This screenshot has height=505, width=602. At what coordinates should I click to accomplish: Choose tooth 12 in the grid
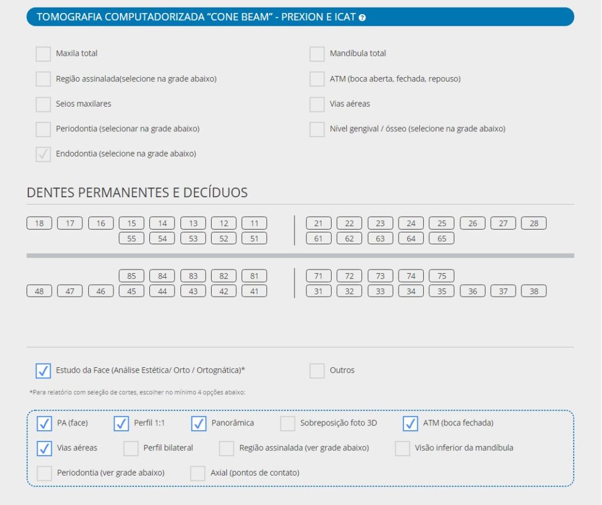(x=224, y=223)
